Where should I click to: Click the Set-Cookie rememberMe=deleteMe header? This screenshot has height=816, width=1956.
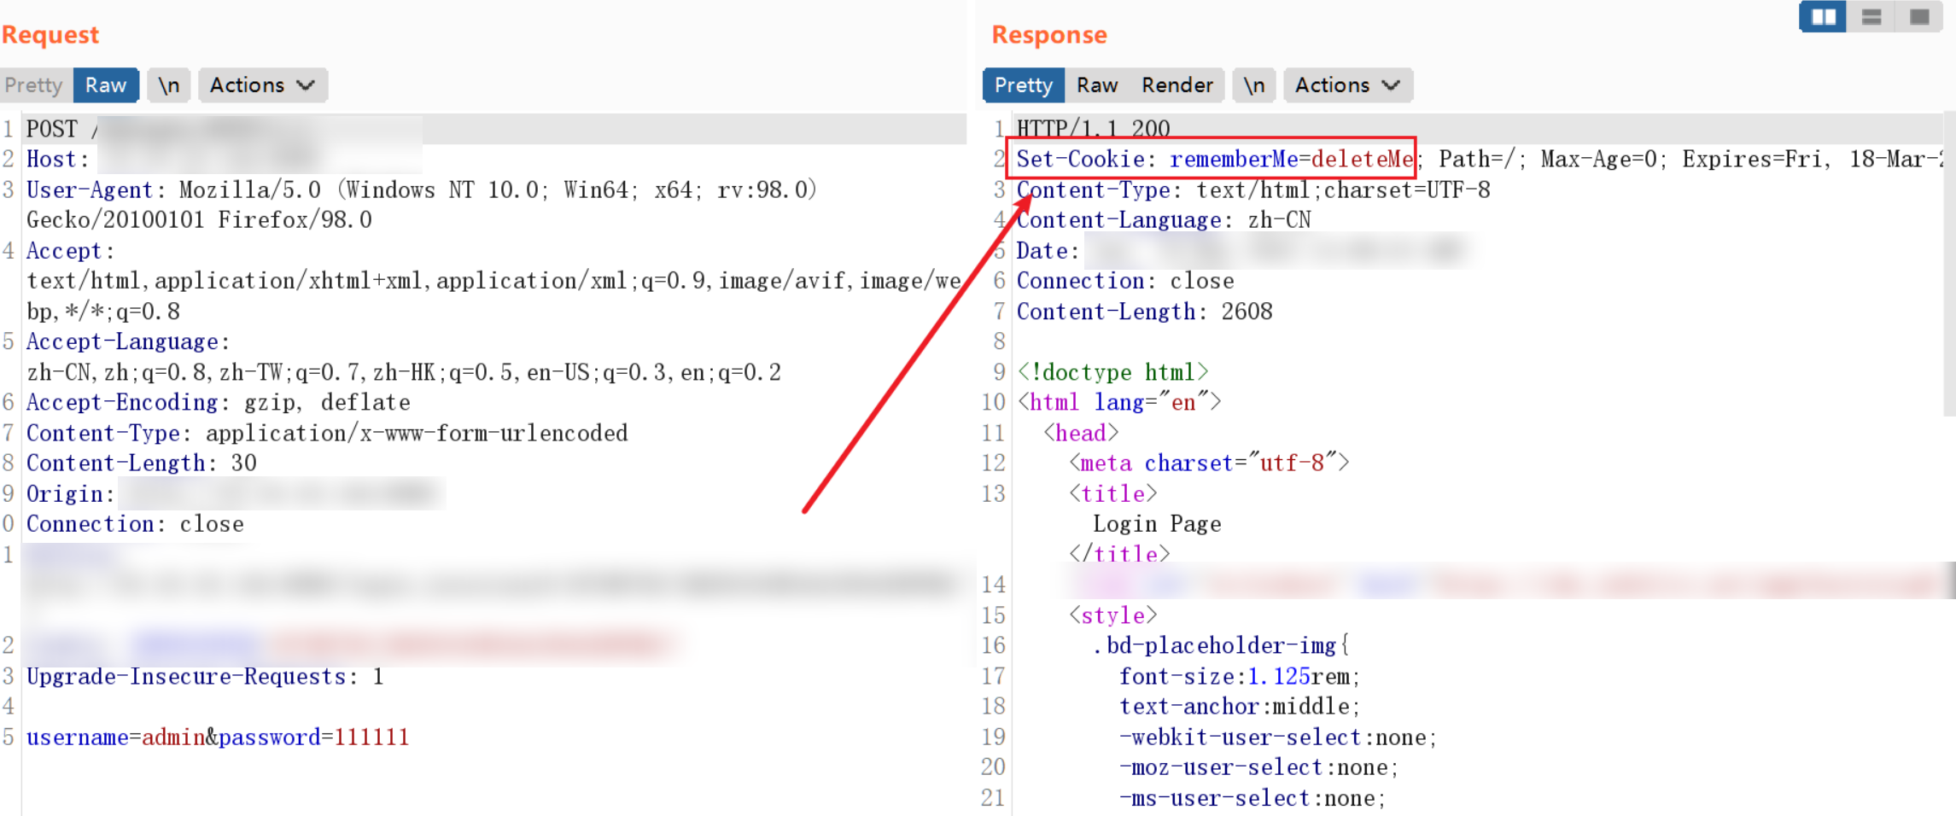coord(1212,158)
